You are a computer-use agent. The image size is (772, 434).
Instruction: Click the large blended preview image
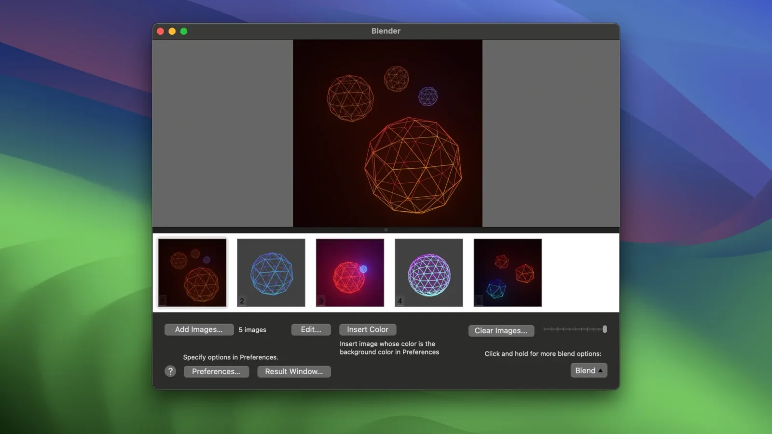386,134
